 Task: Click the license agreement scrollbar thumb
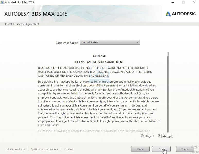(x=168, y=54)
